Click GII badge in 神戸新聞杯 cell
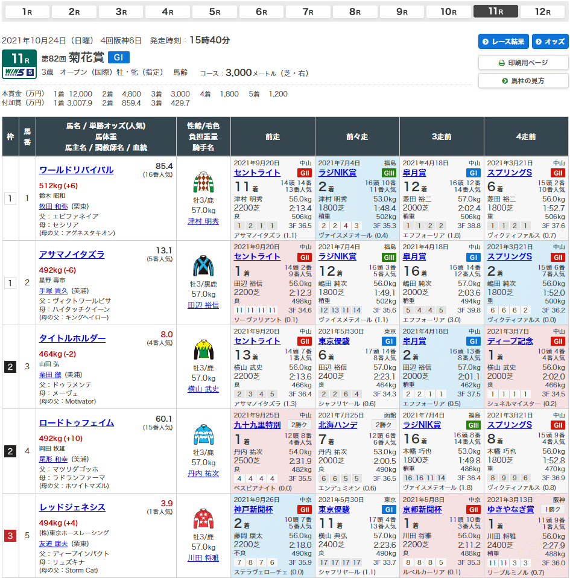 pyautogui.click(x=305, y=509)
